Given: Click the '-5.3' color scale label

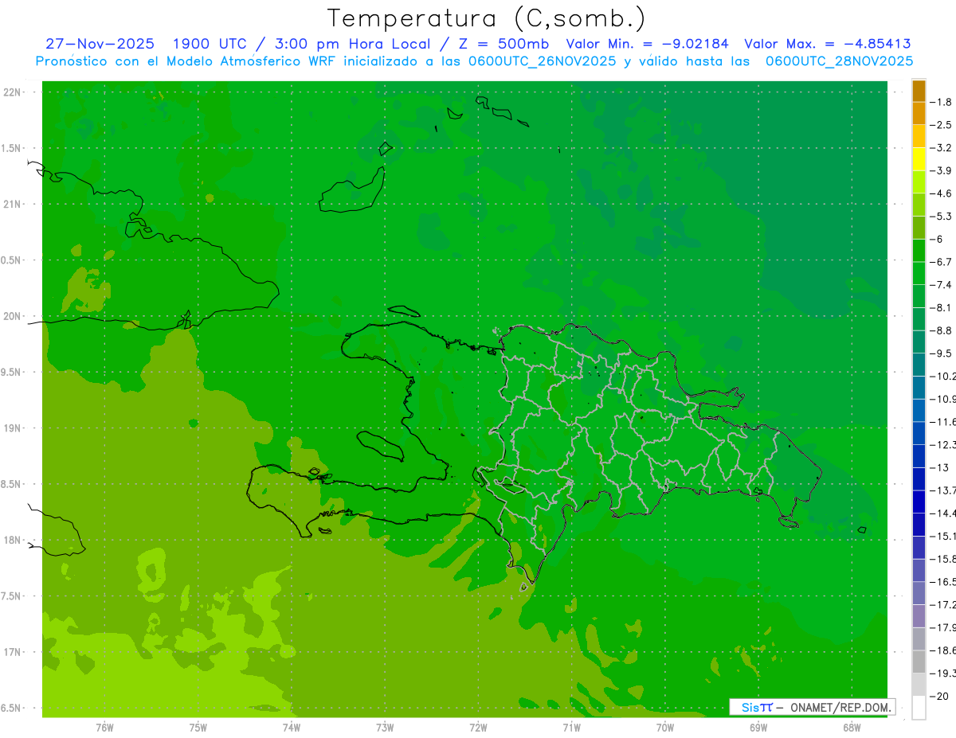Looking at the screenshot, I should point(941,216).
